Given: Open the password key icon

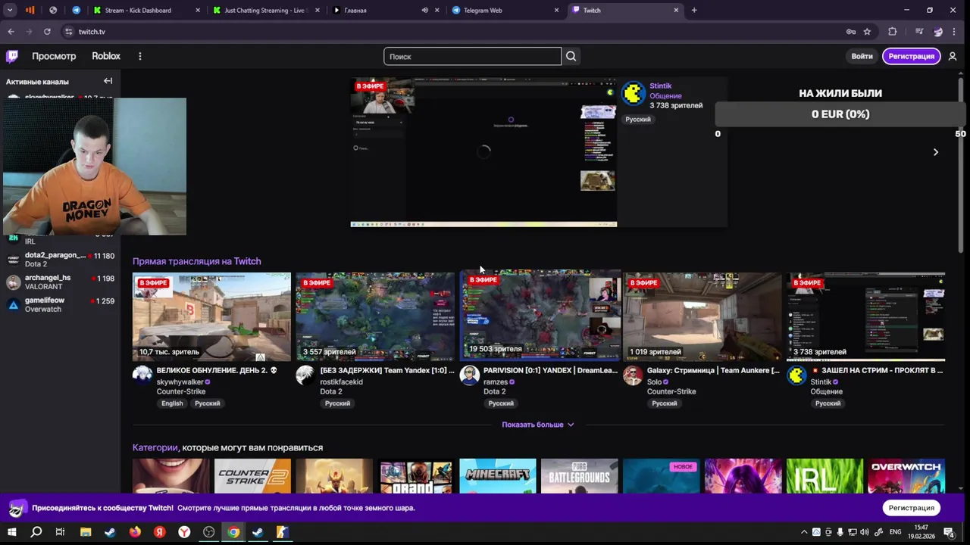Looking at the screenshot, I should coord(851,32).
